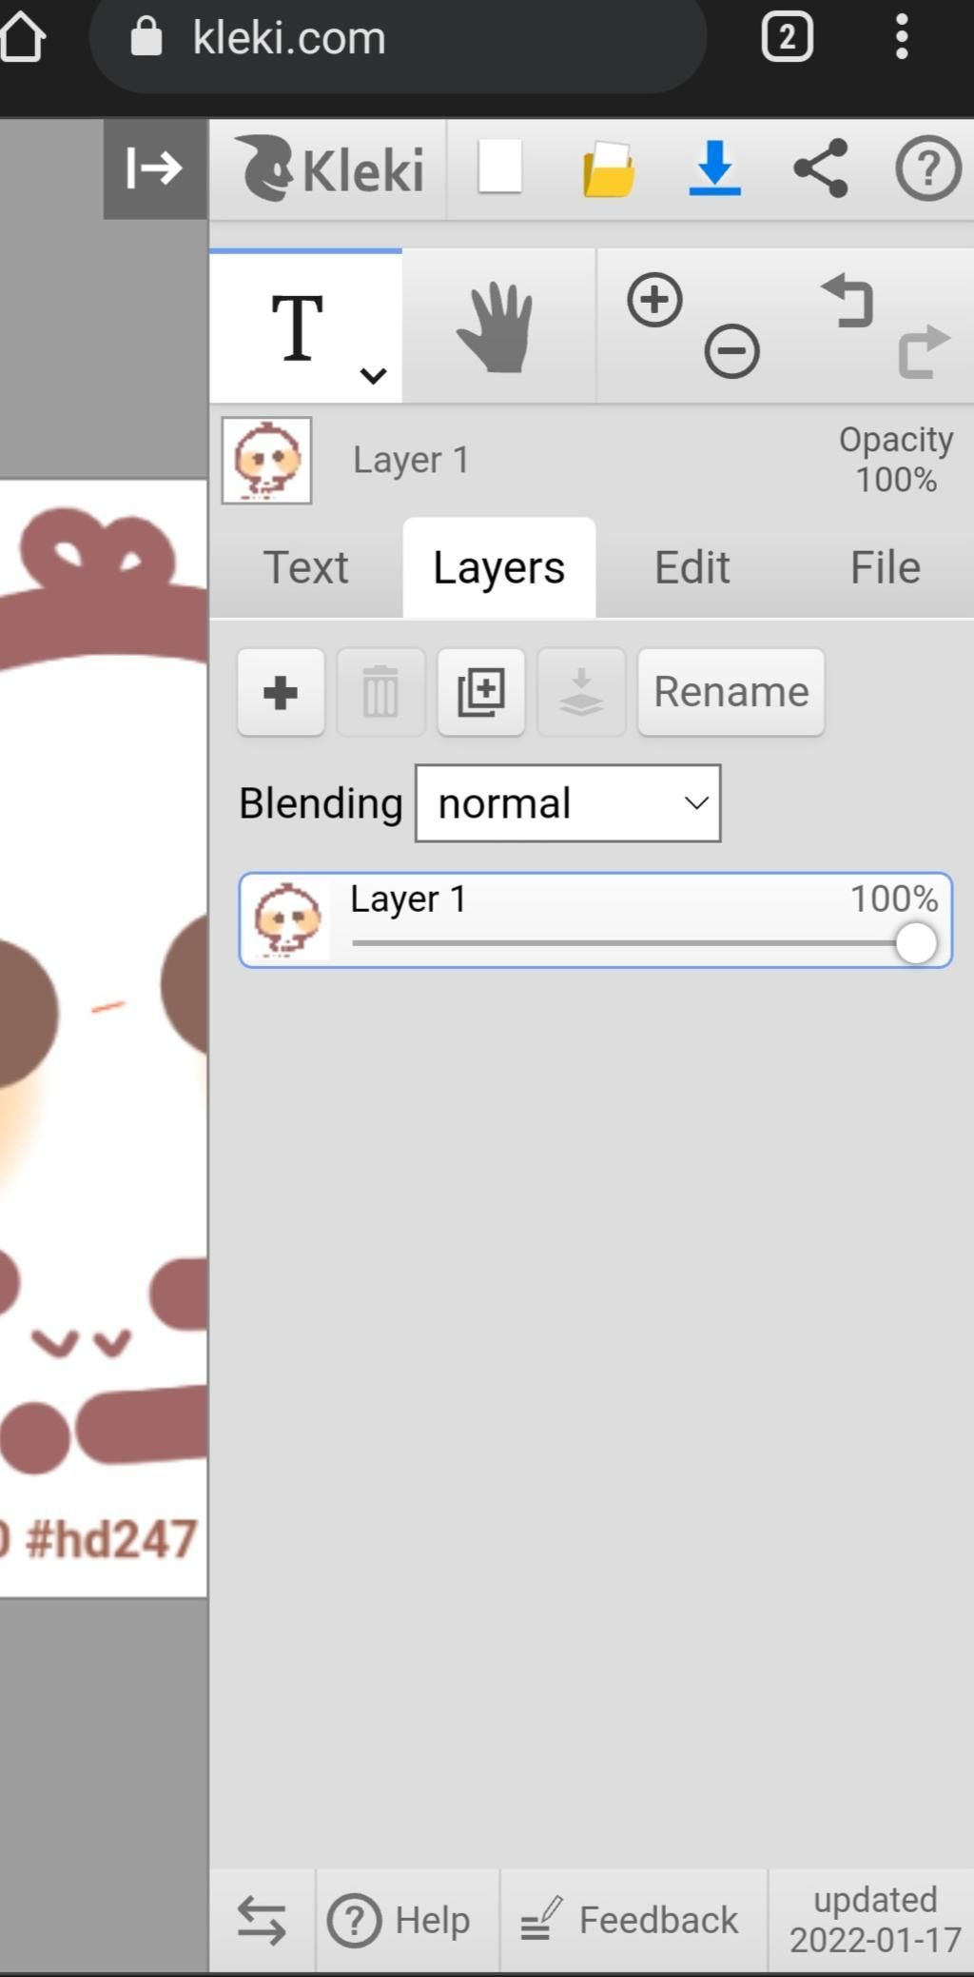974x1977 pixels.
Task: Open the browser three-dot menu
Action: tap(901, 38)
